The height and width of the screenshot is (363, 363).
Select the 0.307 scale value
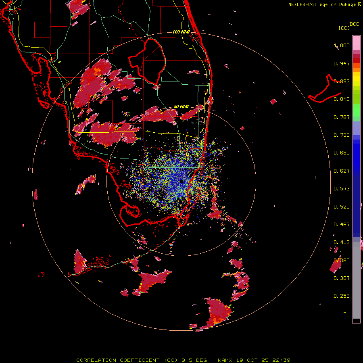(x=342, y=278)
